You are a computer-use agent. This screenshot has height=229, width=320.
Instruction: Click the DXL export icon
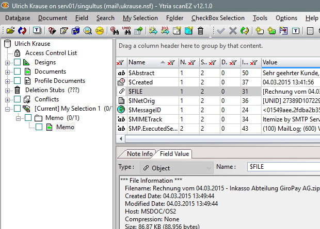point(165,31)
